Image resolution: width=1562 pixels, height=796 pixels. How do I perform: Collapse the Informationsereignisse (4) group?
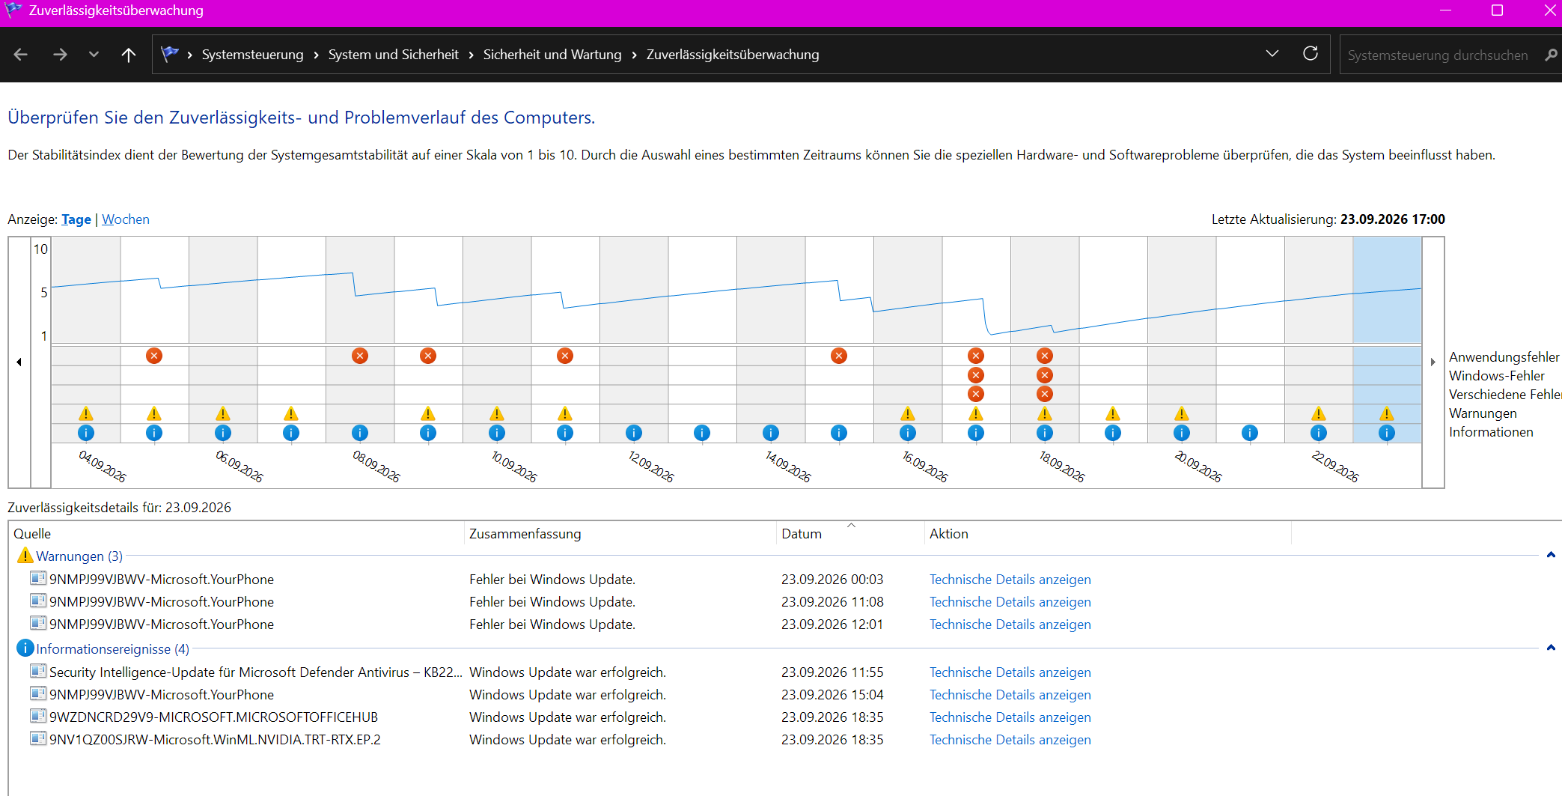tap(1551, 648)
